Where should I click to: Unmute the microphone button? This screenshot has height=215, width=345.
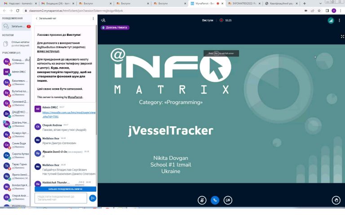click(x=202, y=200)
